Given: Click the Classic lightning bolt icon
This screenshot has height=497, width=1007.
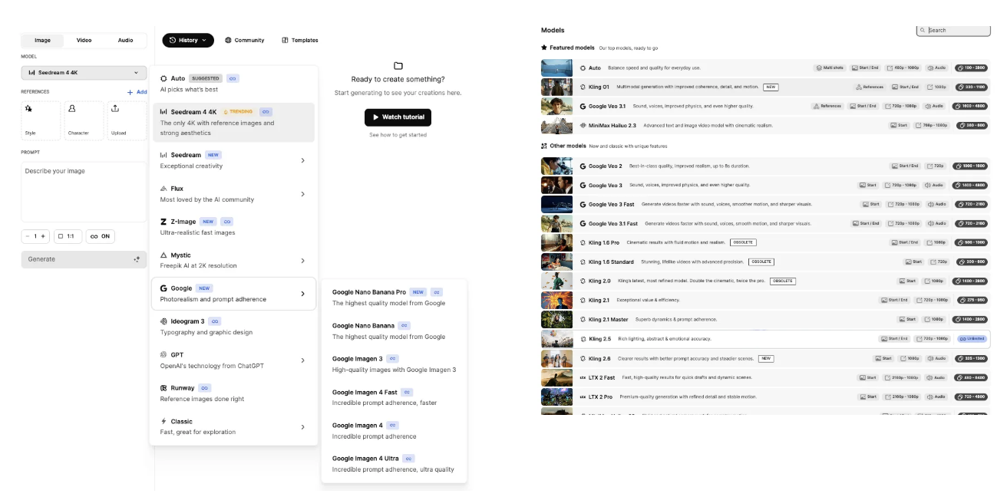Looking at the screenshot, I should pos(163,421).
